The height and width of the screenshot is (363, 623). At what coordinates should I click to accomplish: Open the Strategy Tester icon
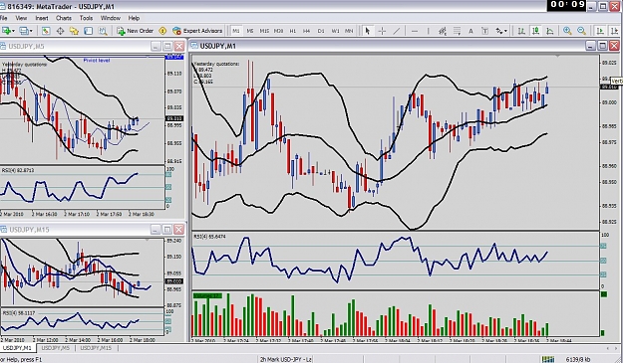point(103,31)
